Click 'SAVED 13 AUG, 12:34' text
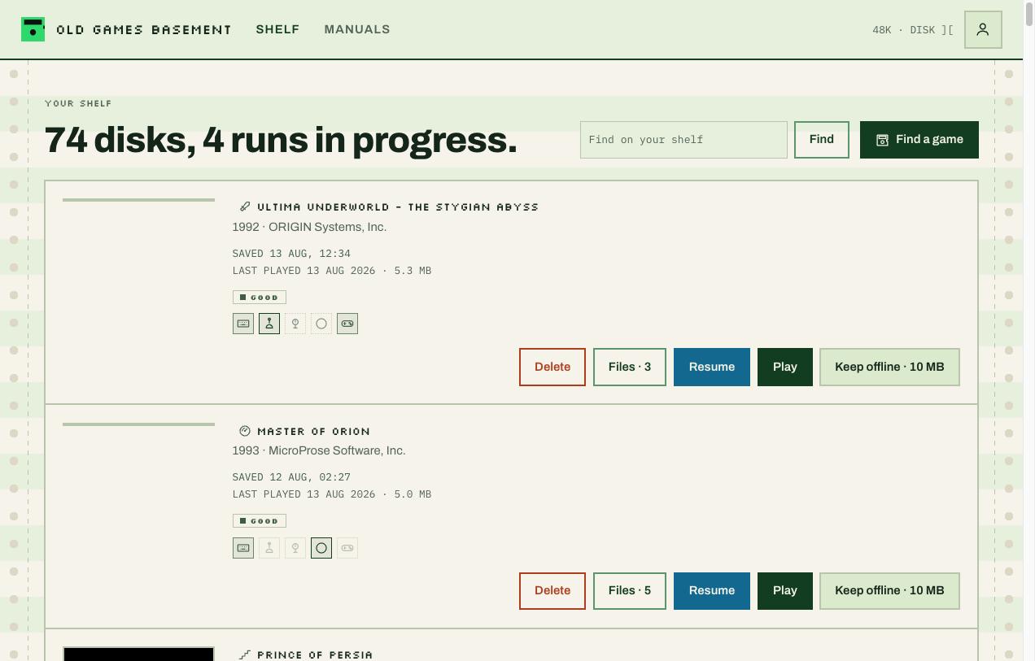 click(x=291, y=254)
